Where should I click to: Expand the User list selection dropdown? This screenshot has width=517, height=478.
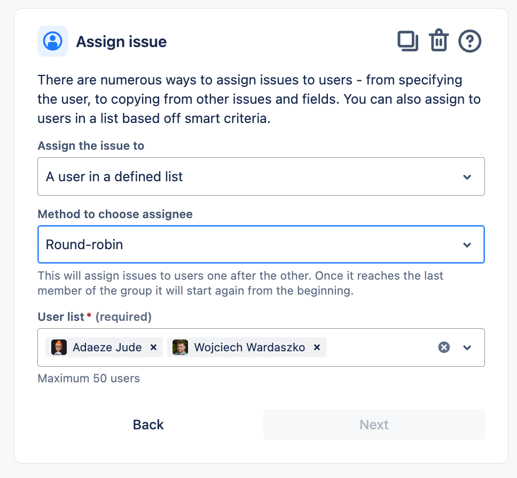[x=467, y=348]
